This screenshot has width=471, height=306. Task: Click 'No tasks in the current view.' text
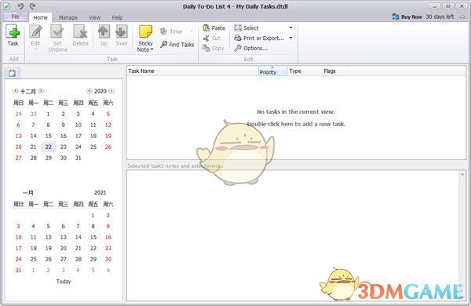point(296,111)
